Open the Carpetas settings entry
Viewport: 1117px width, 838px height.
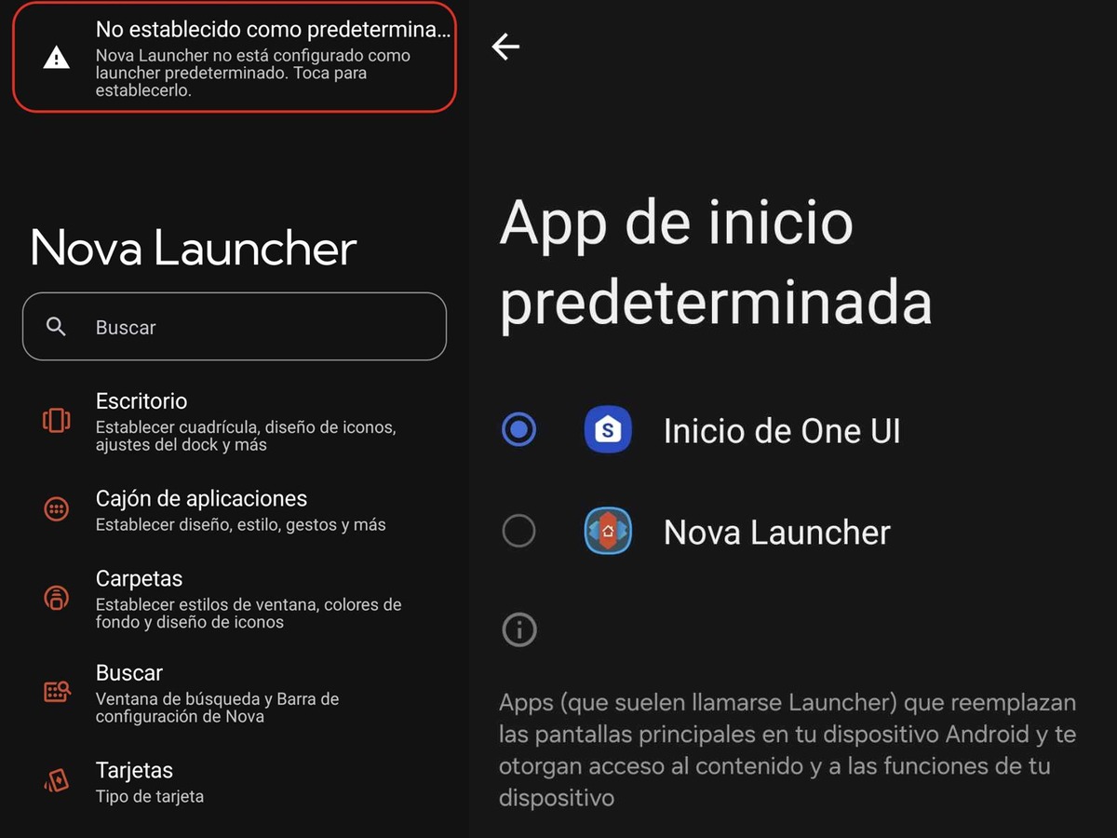click(235, 599)
